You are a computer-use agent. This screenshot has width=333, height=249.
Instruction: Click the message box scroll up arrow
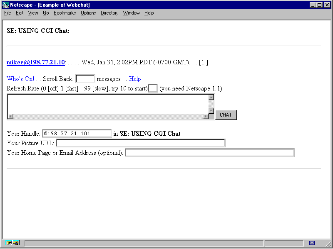tap(211, 98)
